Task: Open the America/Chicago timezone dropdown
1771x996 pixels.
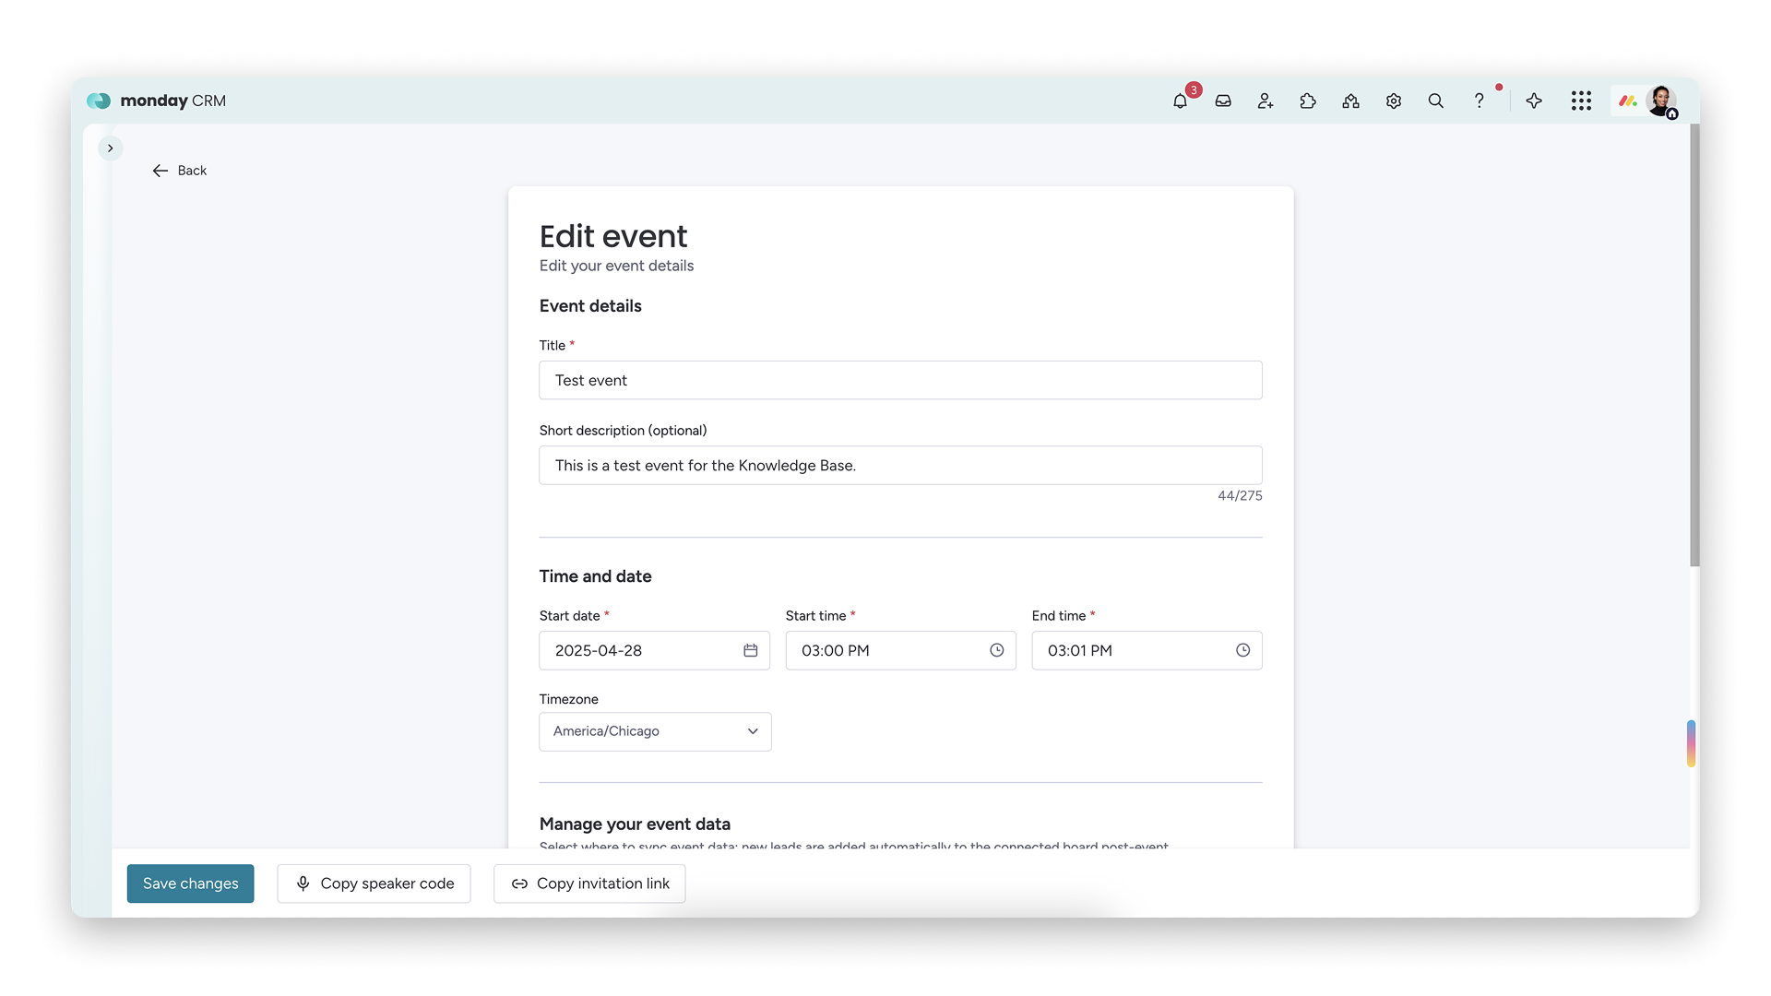Action: tap(655, 731)
